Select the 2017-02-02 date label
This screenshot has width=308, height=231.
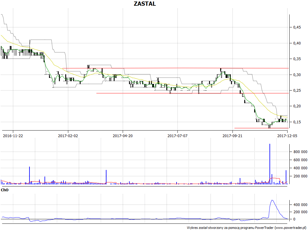click(x=68, y=136)
